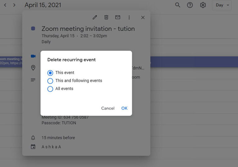238x167 pixels.
Task: Click the April 15, 2021 date heading
Action: pyautogui.click(x=43, y=5)
